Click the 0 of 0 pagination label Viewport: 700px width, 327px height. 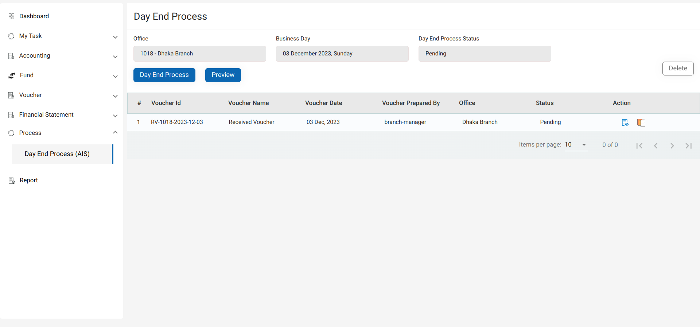tap(610, 145)
